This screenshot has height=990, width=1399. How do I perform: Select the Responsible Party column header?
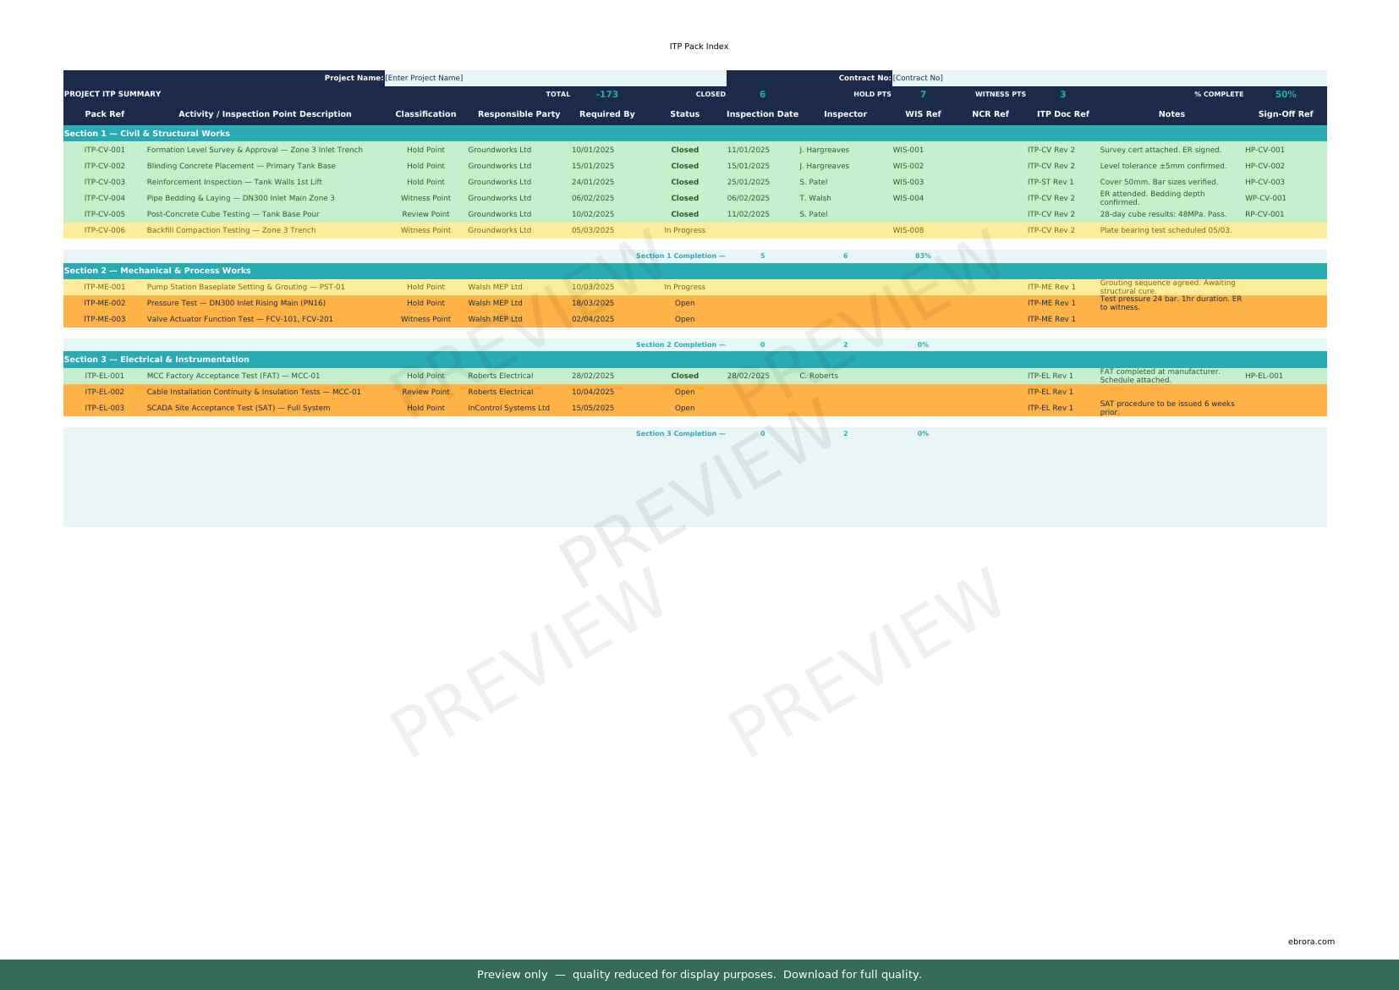pos(518,114)
